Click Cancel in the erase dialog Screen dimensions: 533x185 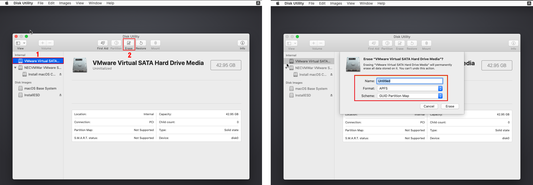point(429,106)
